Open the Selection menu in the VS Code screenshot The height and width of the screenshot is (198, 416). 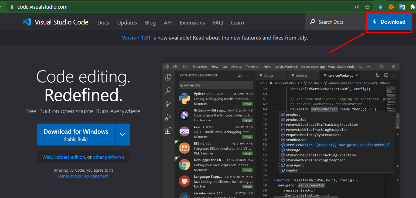tap(200, 67)
